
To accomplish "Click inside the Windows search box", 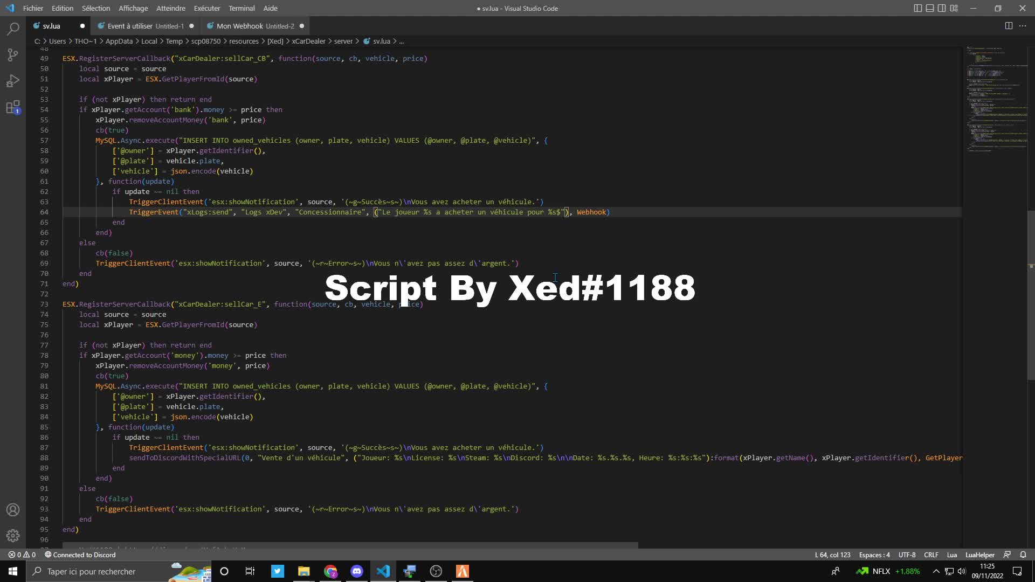I will coord(97,571).
